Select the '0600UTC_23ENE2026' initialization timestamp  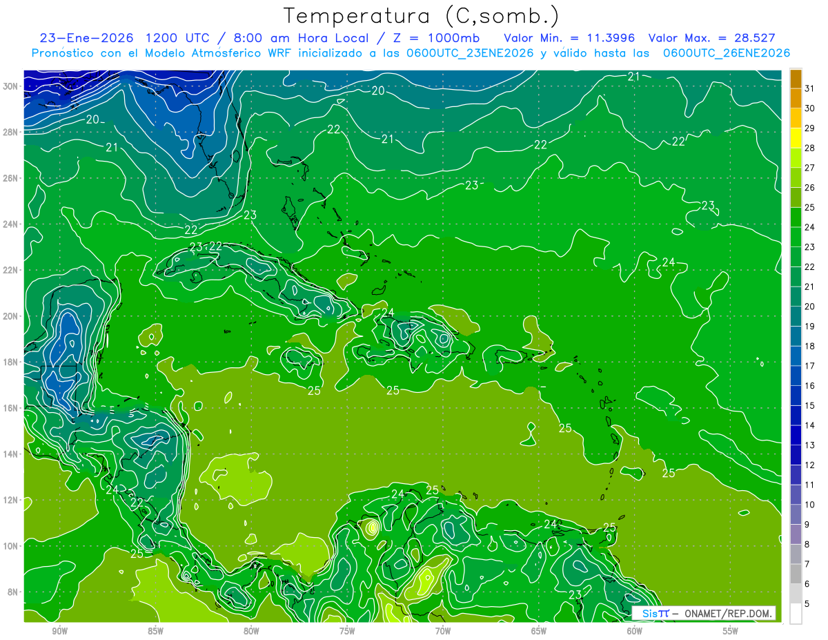pos(469,53)
